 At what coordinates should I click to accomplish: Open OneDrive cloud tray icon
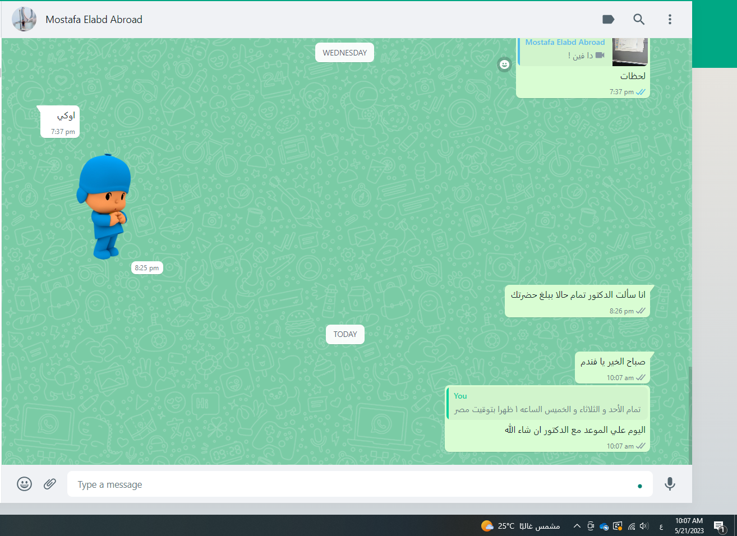[x=604, y=526]
